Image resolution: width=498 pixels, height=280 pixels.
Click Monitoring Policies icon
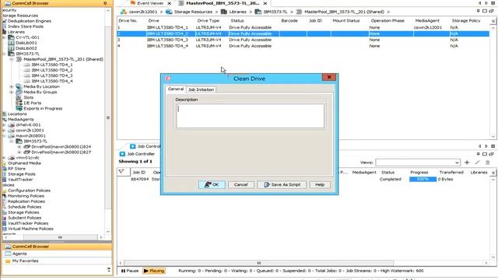tap(5, 196)
